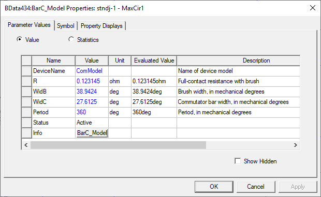Click the horizontal scrollbar left arrow

(x=26, y=145)
